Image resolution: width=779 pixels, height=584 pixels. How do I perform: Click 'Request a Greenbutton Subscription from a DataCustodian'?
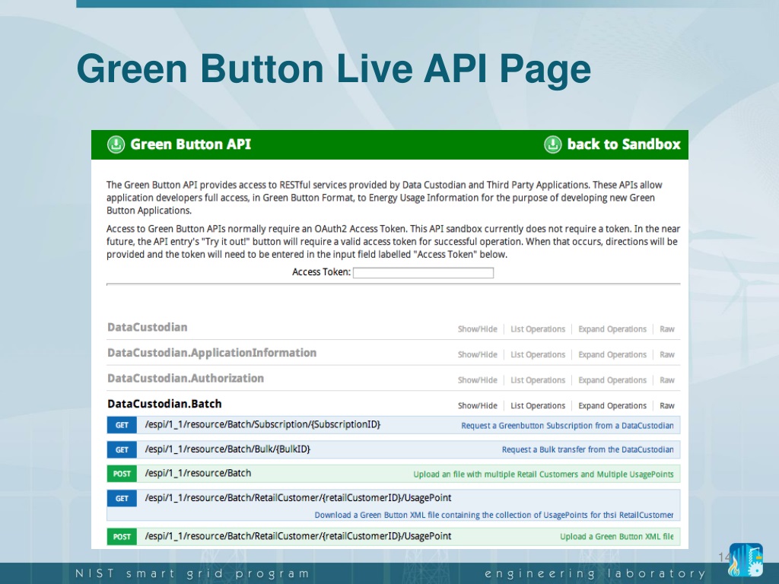pos(568,426)
